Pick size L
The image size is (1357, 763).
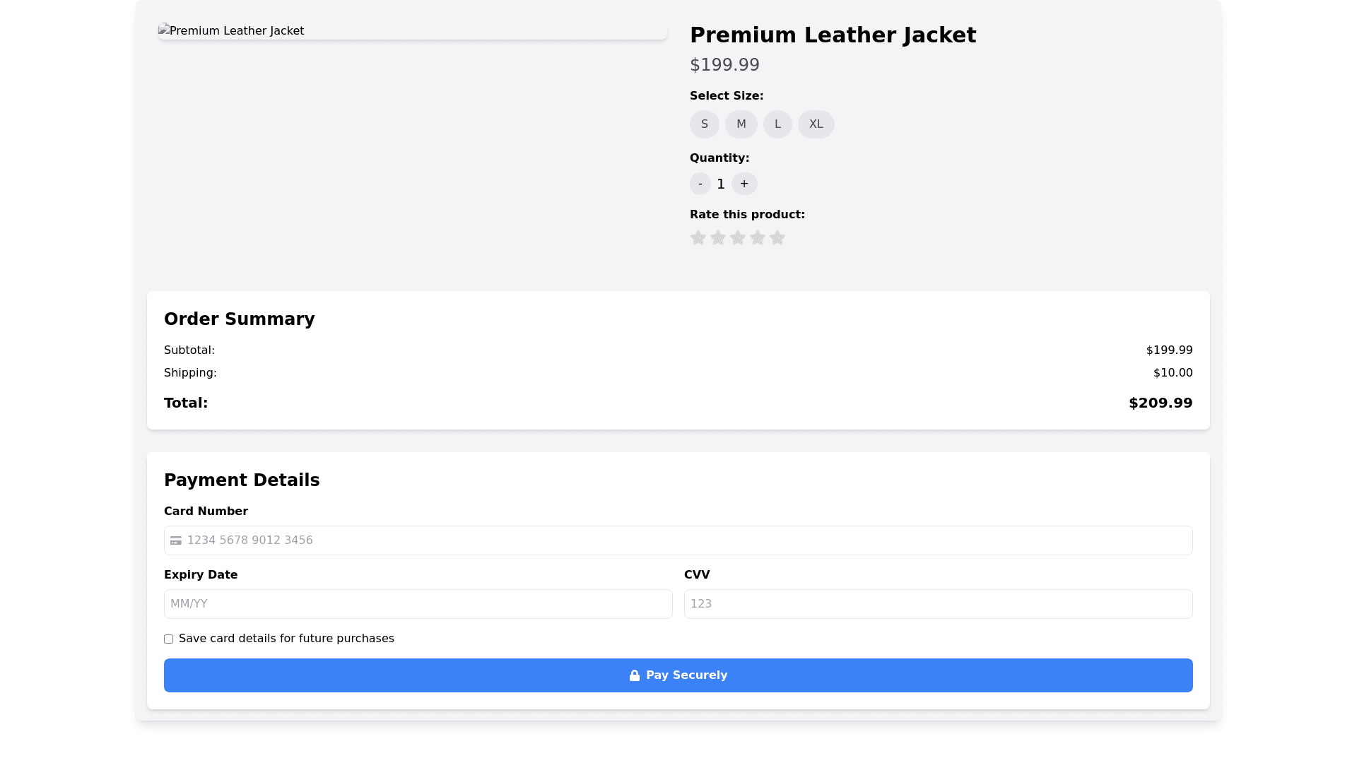point(777,124)
